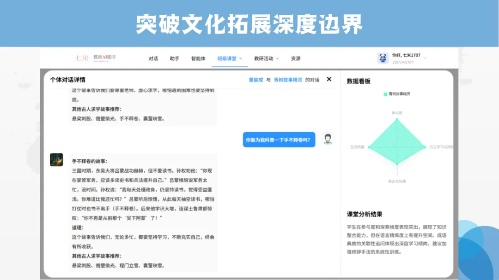This screenshot has width=499, height=280.
Task: Open the 助手 menu item
Action: pos(174,58)
